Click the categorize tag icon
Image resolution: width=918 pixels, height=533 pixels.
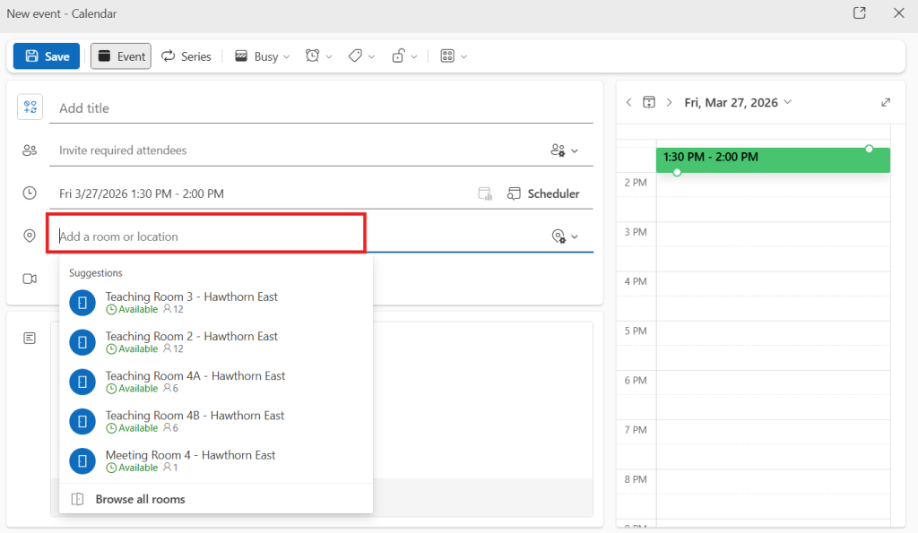(355, 56)
